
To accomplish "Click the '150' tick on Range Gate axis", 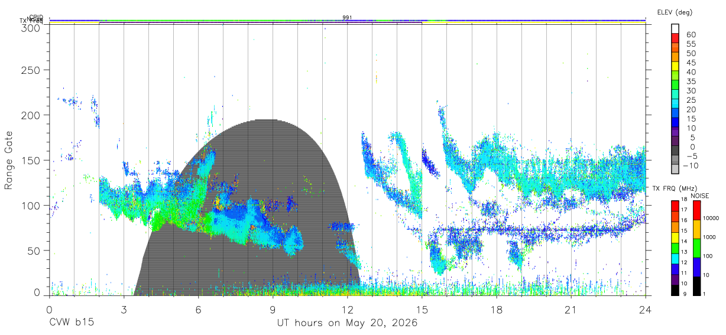I will tap(31, 161).
